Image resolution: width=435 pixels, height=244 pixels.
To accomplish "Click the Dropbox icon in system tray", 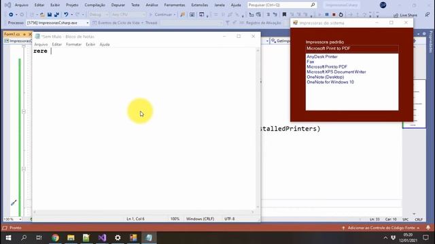I will (393, 238).
